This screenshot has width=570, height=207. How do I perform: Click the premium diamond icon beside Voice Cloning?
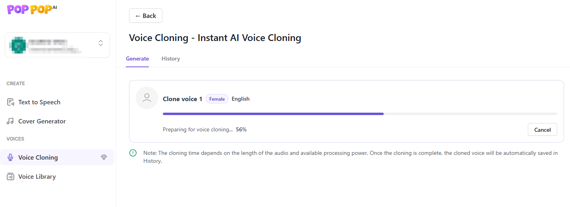point(104,158)
